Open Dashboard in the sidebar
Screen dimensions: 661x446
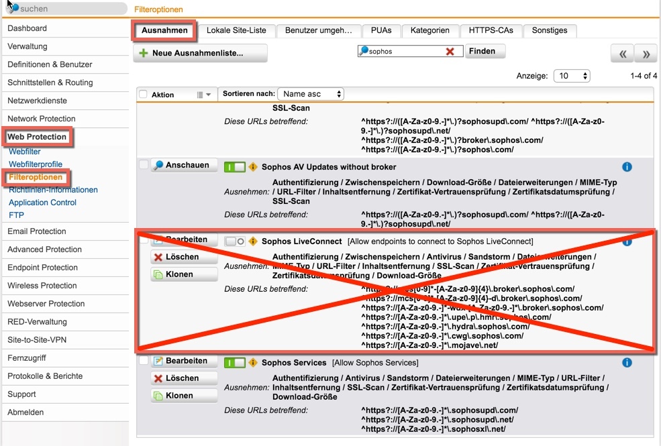click(x=65, y=28)
